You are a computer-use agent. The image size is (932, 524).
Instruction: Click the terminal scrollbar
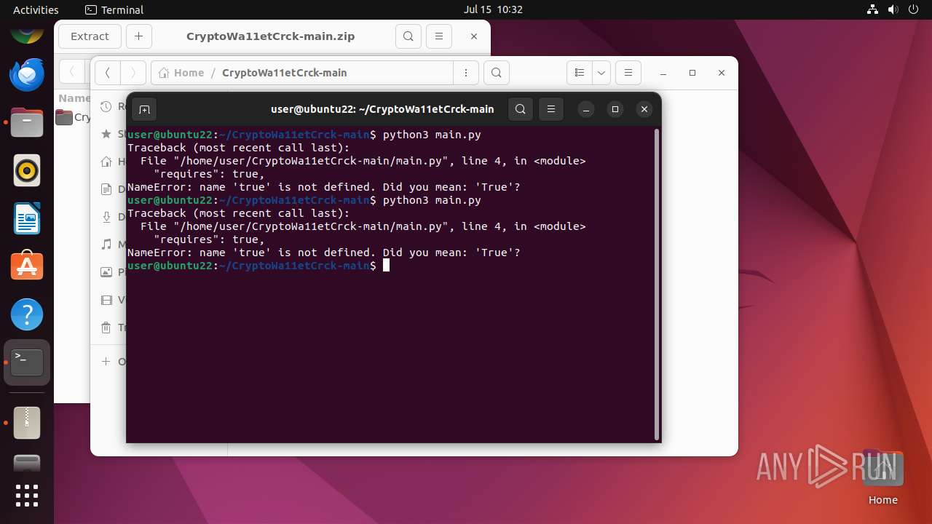click(x=657, y=284)
